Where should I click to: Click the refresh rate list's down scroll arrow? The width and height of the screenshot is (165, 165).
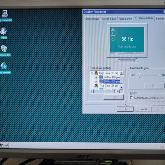tap(121, 87)
